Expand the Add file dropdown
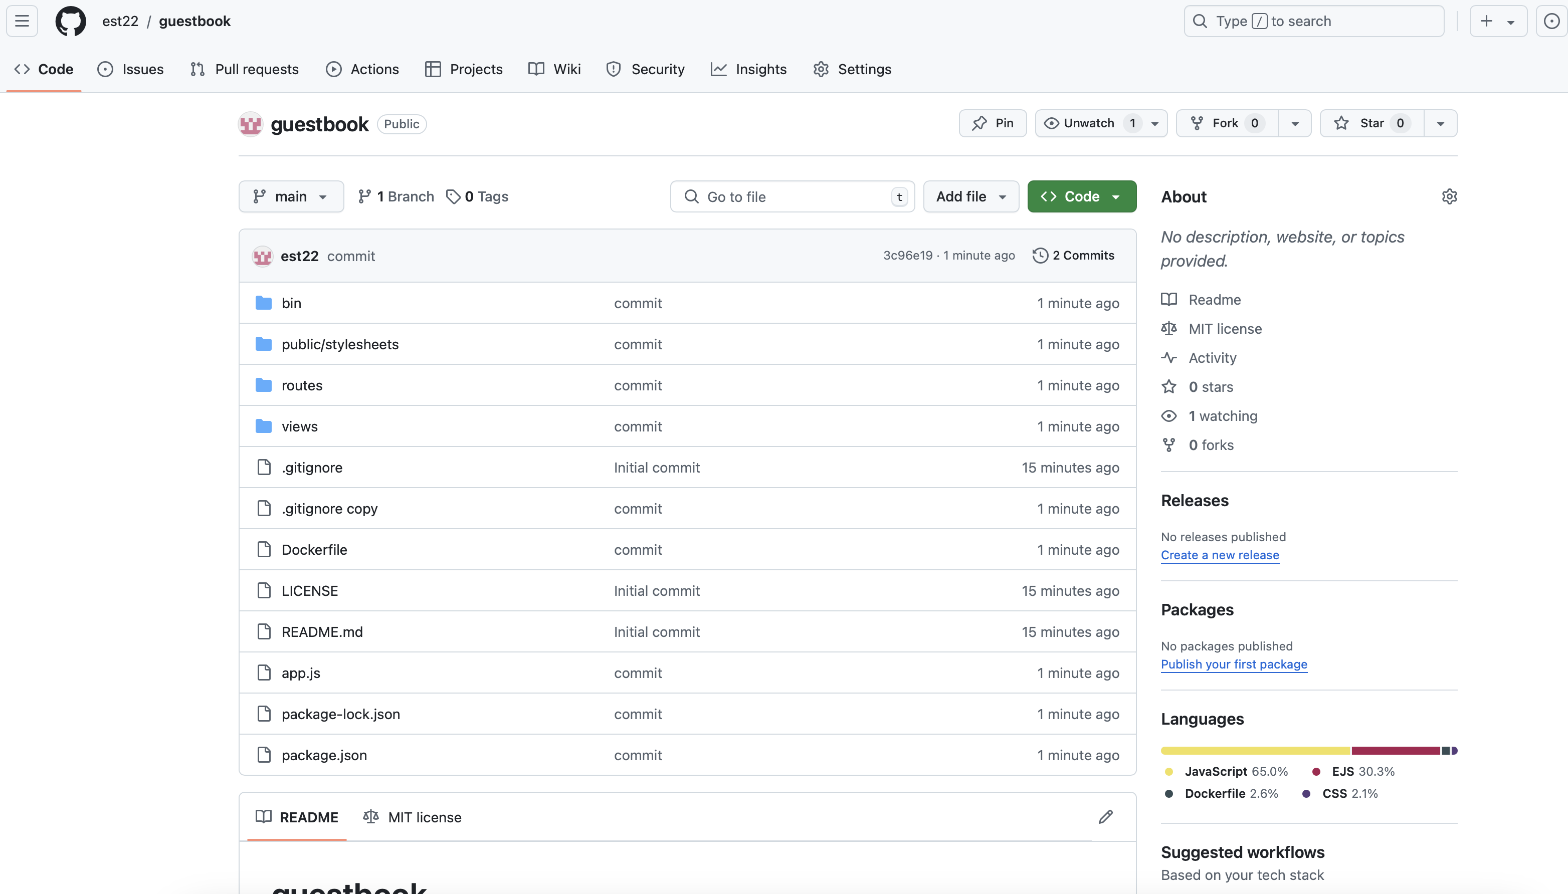Screen dimensions: 1568x894 coord(970,196)
